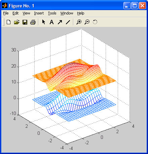Click the z-axis tick label 30
The width and height of the screenshot is (148, 154).
click(x=14, y=50)
